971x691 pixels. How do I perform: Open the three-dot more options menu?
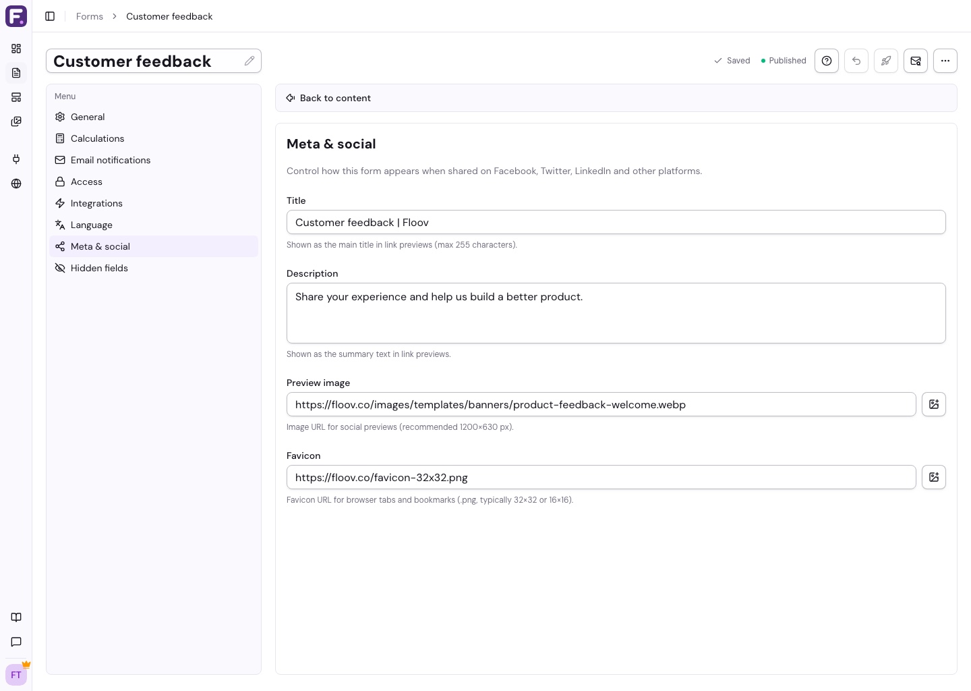(945, 61)
